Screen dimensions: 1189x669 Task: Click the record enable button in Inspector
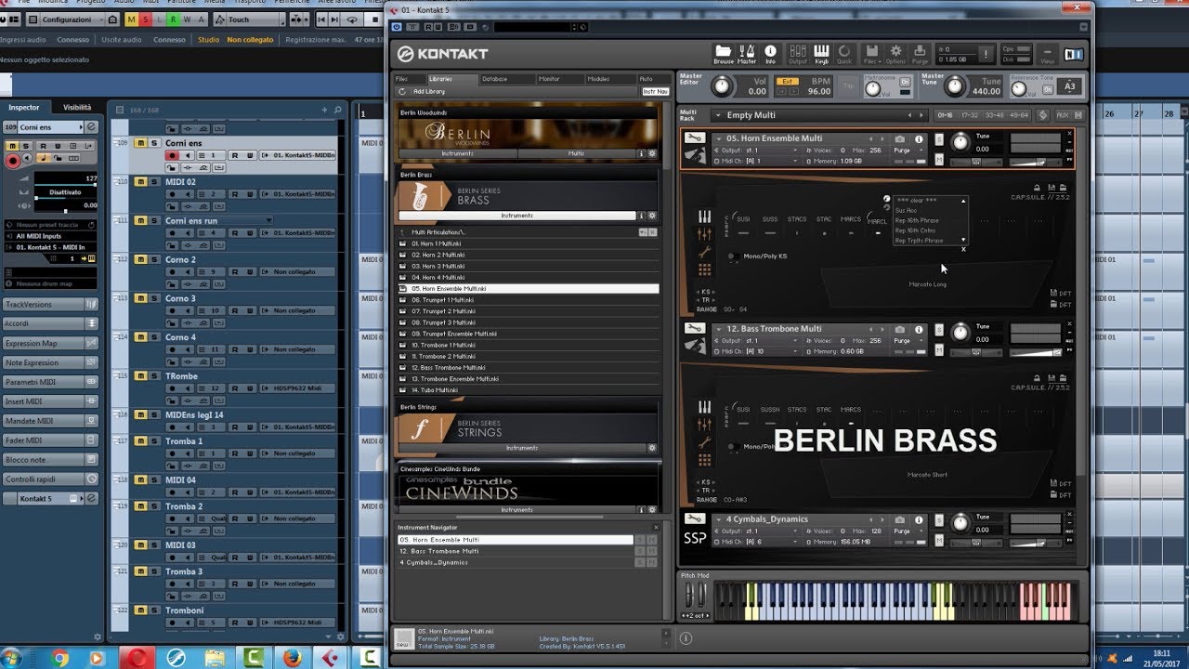pyautogui.click(x=12, y=161)
